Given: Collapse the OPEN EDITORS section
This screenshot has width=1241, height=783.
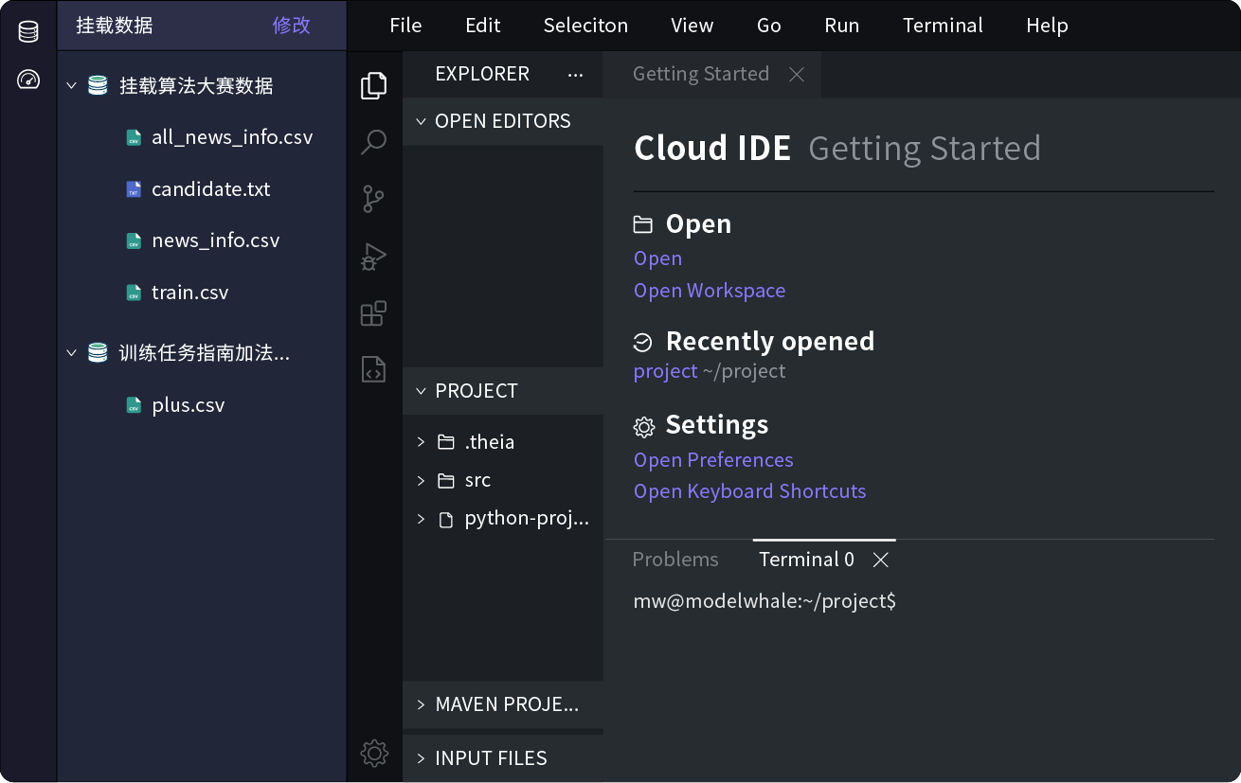Looking at the screenshot, I should click(421, 121).
